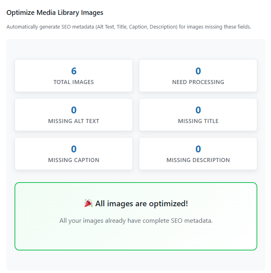Click the gray panel area below the success box

pyautogui.click(x=136, y=261)
